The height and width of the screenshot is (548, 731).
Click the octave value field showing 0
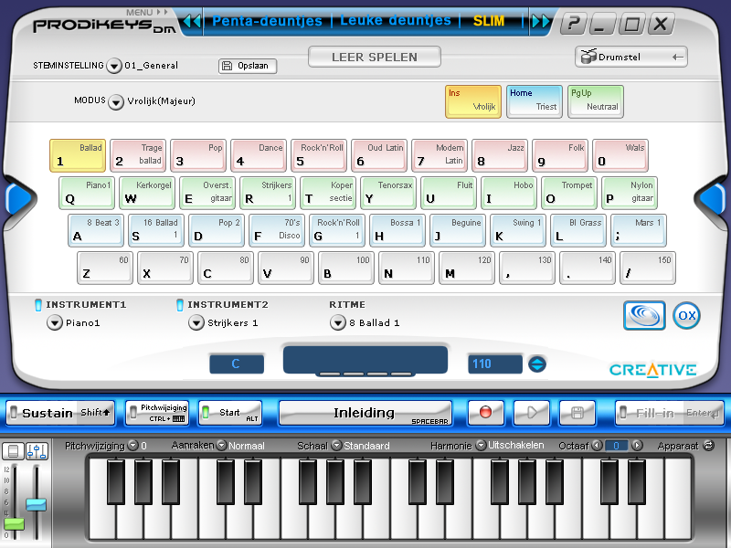coord(616,446)
